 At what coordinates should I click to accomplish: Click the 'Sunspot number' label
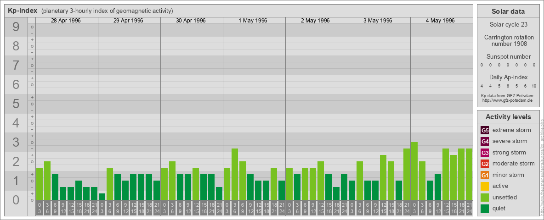(x=509, y=57)
